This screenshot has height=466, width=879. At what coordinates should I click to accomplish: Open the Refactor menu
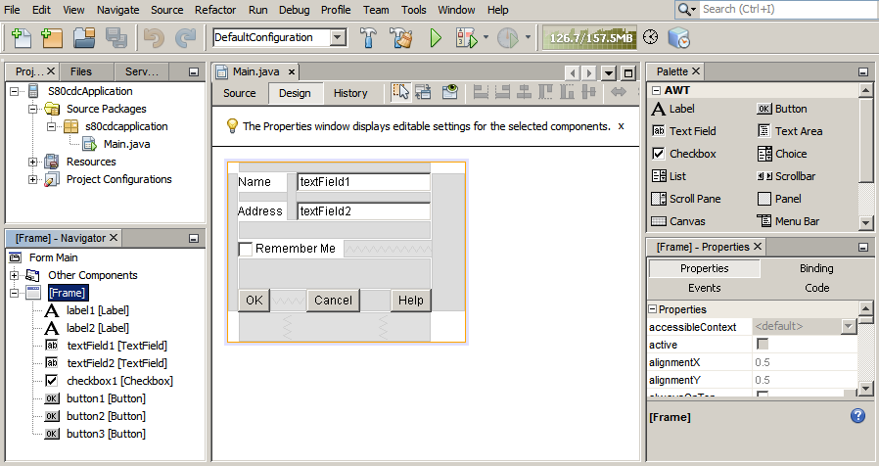(214, 9)
